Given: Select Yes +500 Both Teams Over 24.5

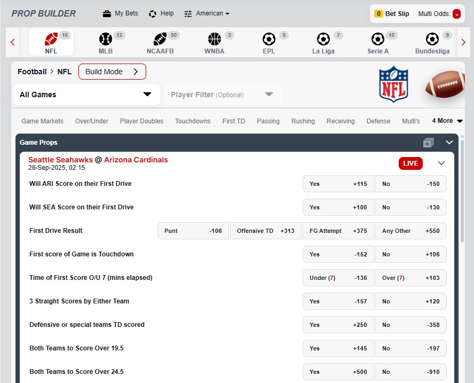Looking at the screenshot, I should [338, 372].
